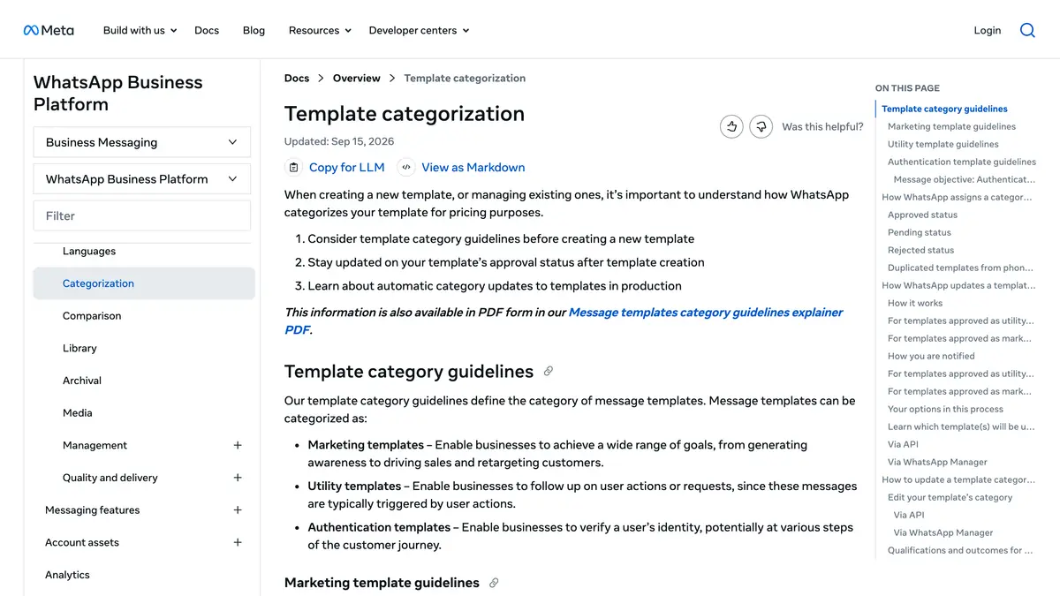This screenshot has height=596, width=1060.
Task: Jump to Rejected status in page outline
Action: tap(921, 250)
